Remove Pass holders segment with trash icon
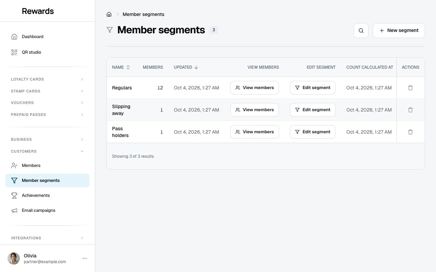The image size is (436, 272). coord(410,132)
